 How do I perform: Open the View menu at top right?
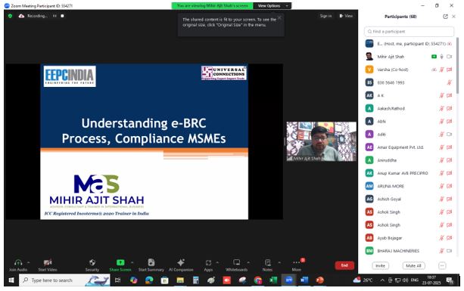[346, 16]
